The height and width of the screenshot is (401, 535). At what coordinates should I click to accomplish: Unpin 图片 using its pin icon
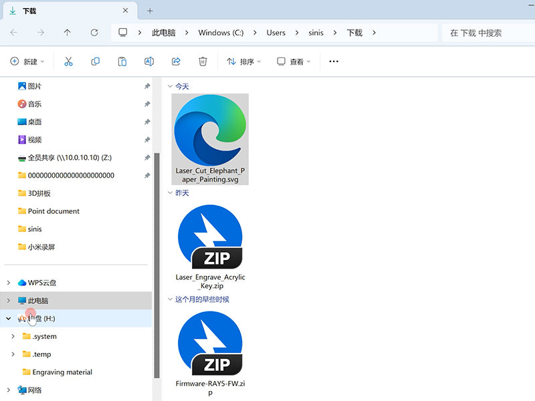tap(147, 86)
